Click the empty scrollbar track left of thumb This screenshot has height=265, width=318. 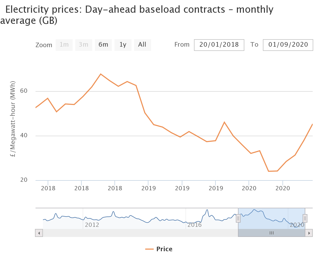pyautogui.click(x=140, y=233)
